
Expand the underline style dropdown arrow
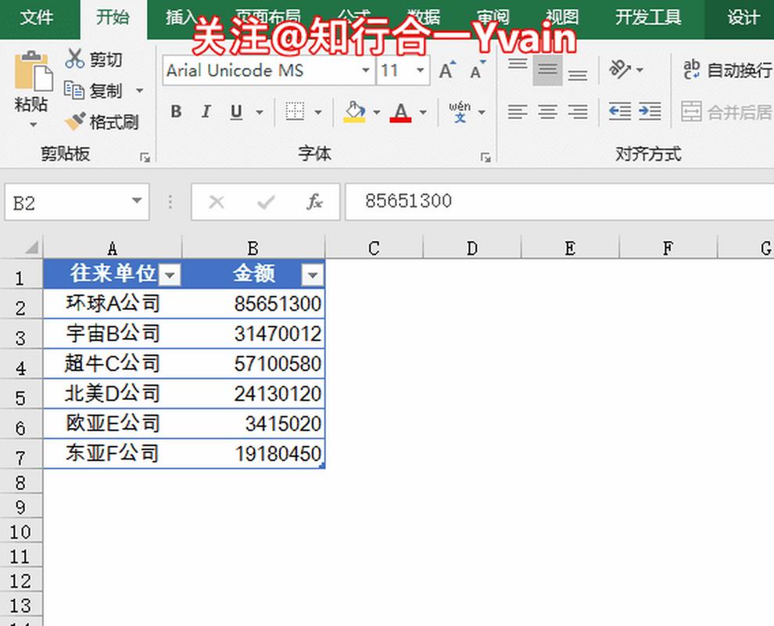pyautogui.click(x=259, y=112)
